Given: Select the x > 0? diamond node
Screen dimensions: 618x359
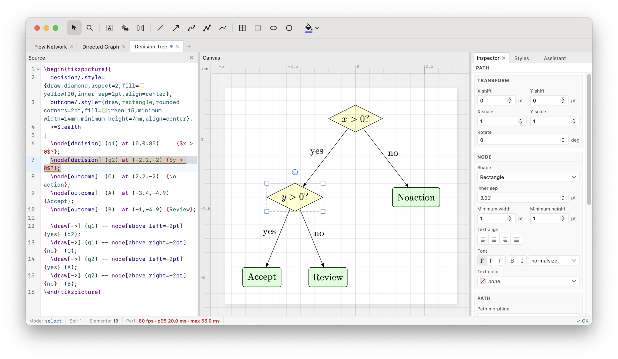Looking at the screenshot, I should click(x=355, y=119).
